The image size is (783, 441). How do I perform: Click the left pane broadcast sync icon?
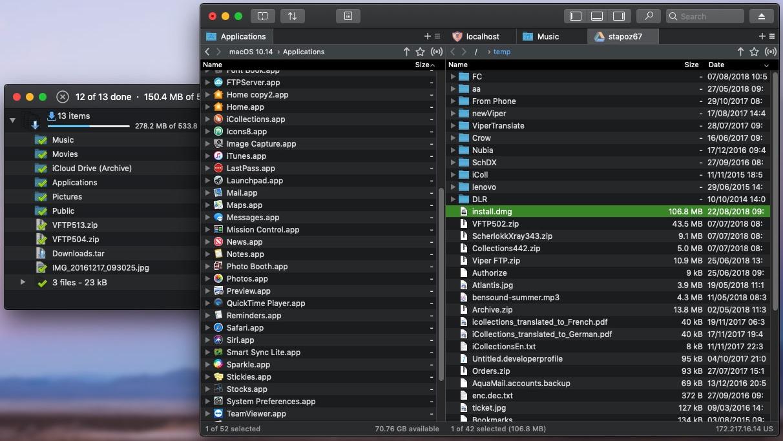pos(437,52)
